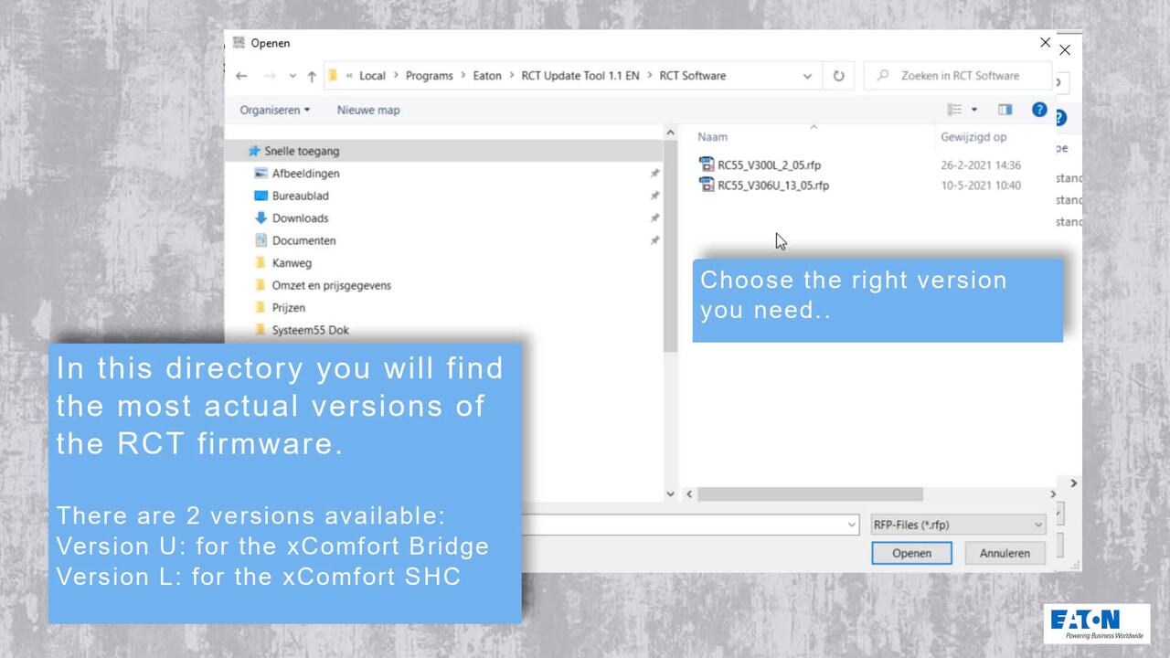Screen dimensions: 1170x658
Task: Create a Nieuwe map
Action: [368, 110]
